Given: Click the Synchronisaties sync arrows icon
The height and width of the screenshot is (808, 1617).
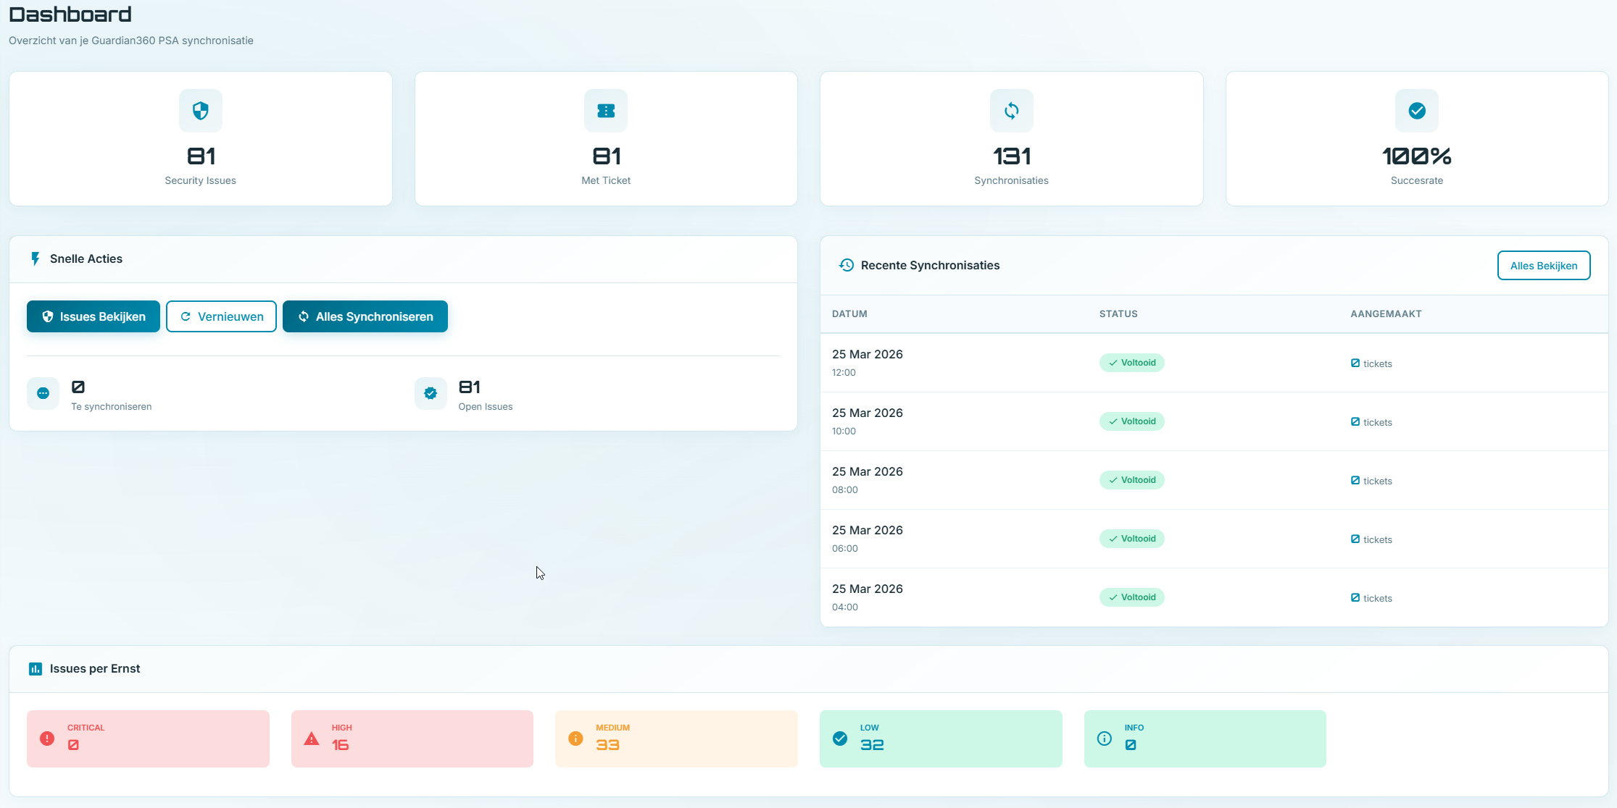Looking at the screenshot, I should 1011,111.
